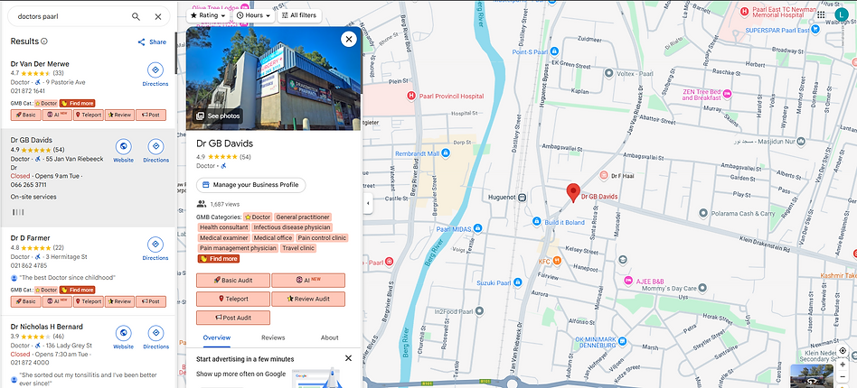
Task: Run Post Audit in detail panel
Action: point(233,318)
